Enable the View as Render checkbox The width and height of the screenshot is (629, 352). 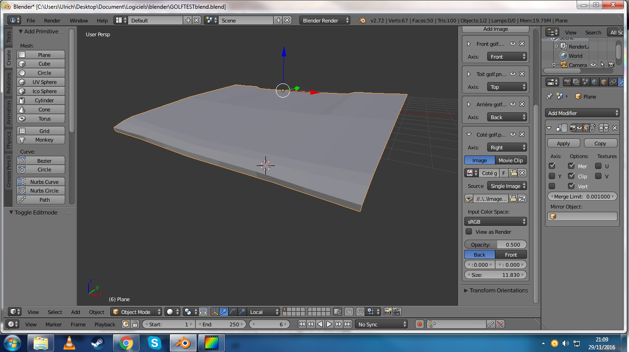469,232
